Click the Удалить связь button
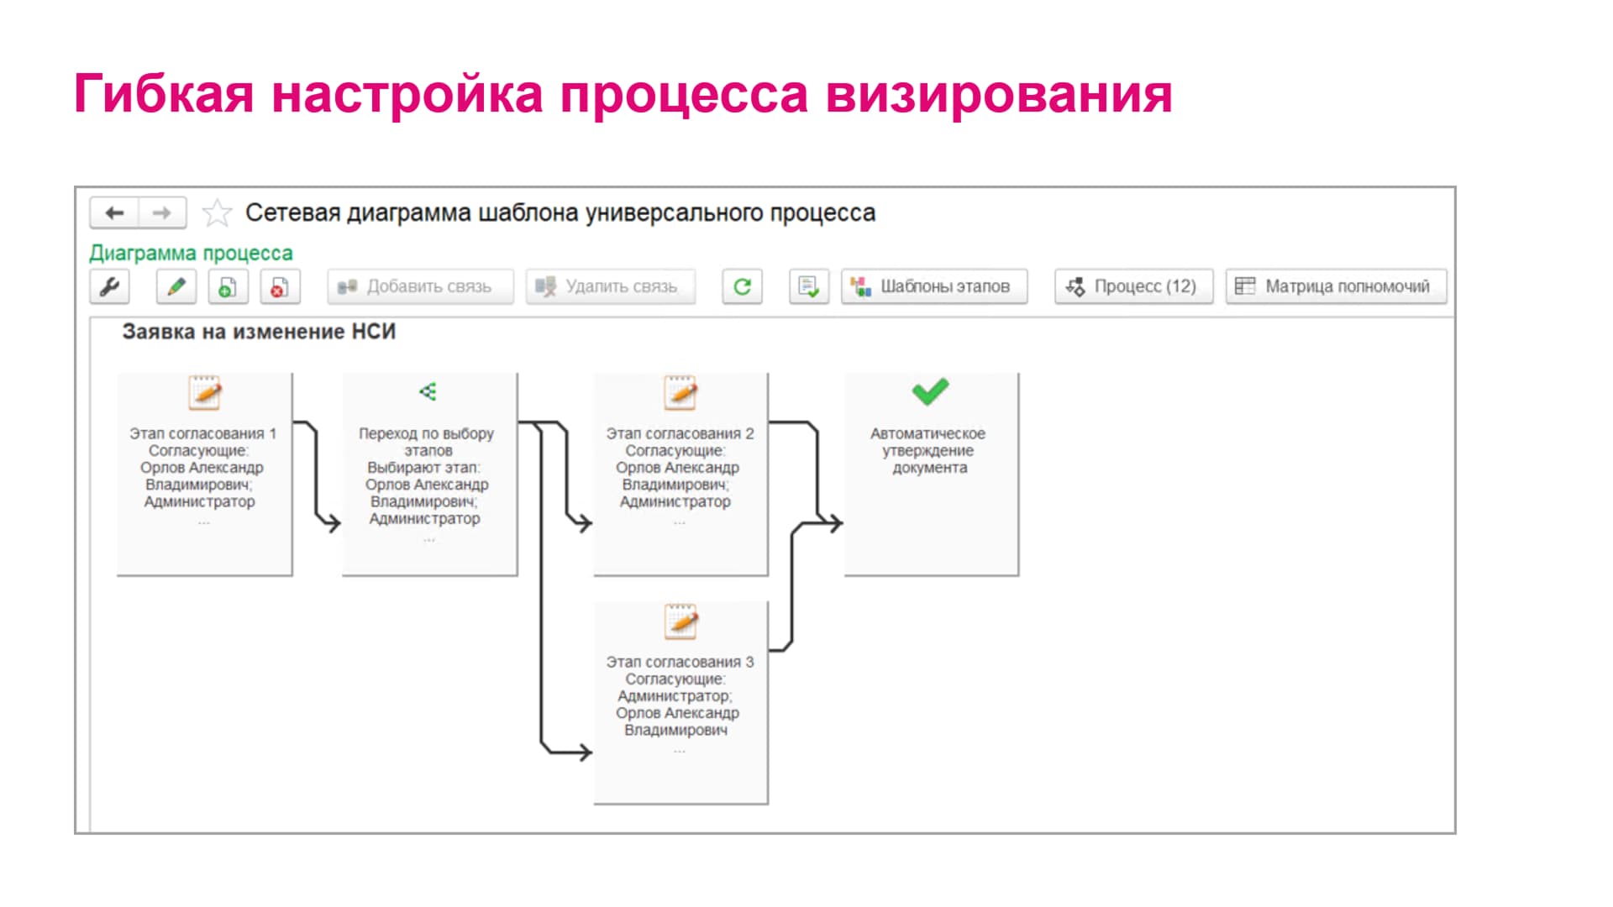 click(611, 287)
